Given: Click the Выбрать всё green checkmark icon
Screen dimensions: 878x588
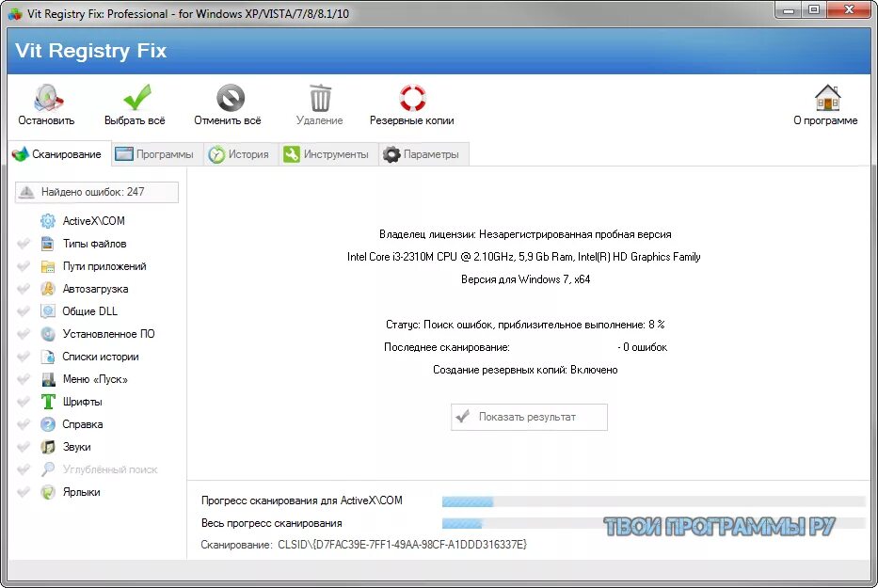Looking at the screenshot, I should 136,98.
